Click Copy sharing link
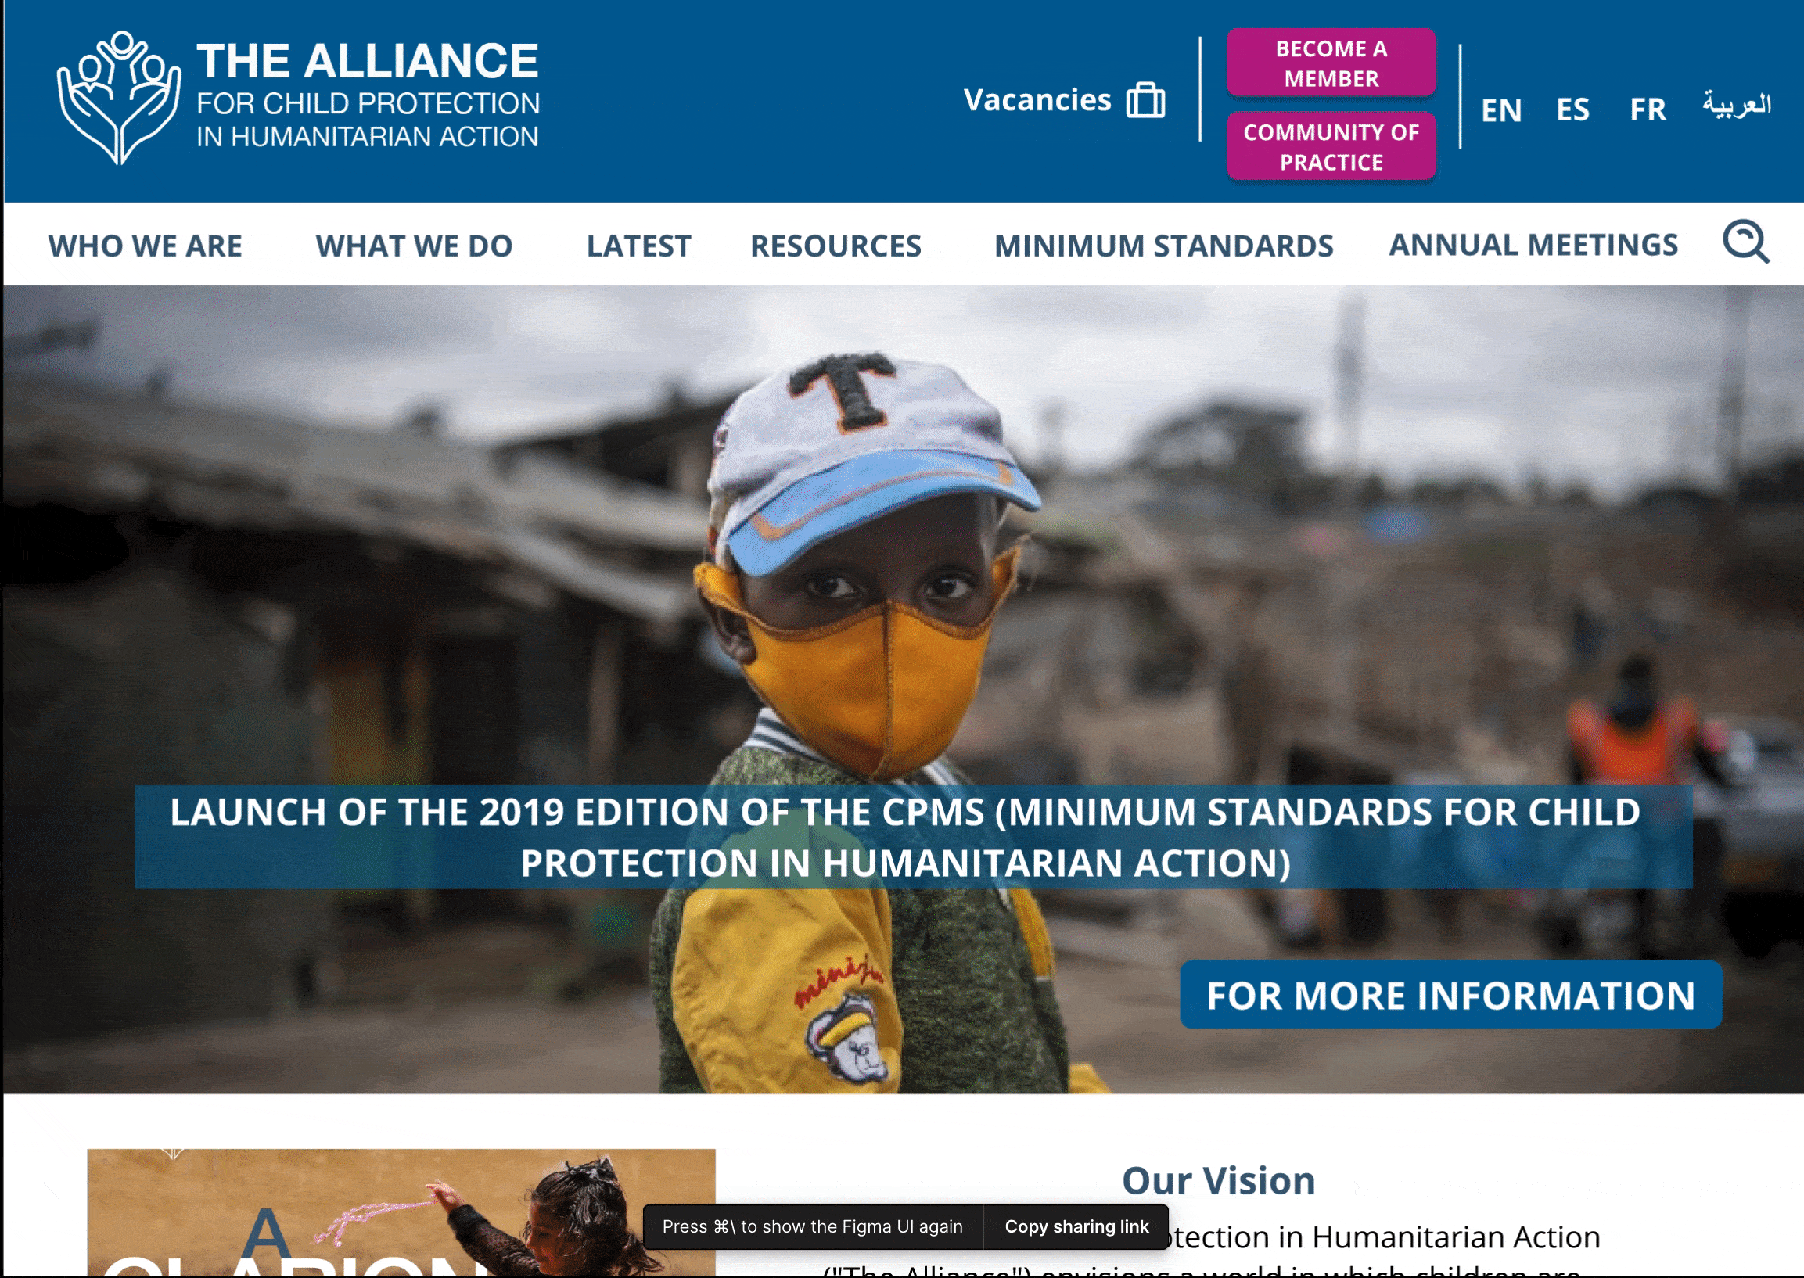This screenshot has width=1804, height=1278. coord(1076,1227)
